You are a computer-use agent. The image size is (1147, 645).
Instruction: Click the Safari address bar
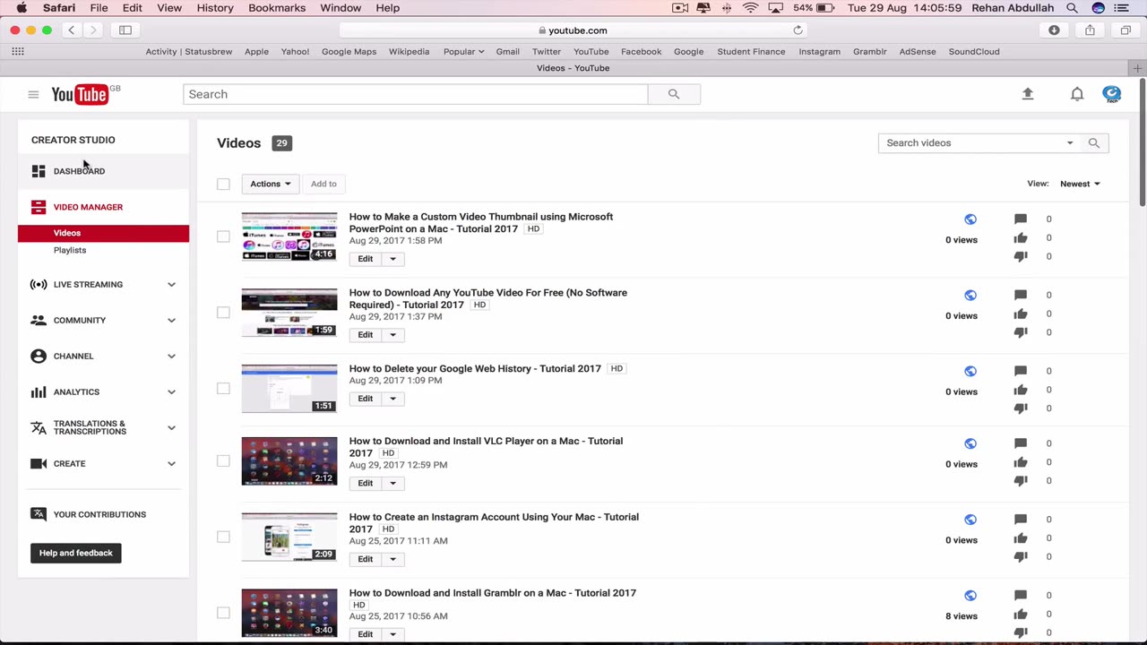tap(573, 30)
